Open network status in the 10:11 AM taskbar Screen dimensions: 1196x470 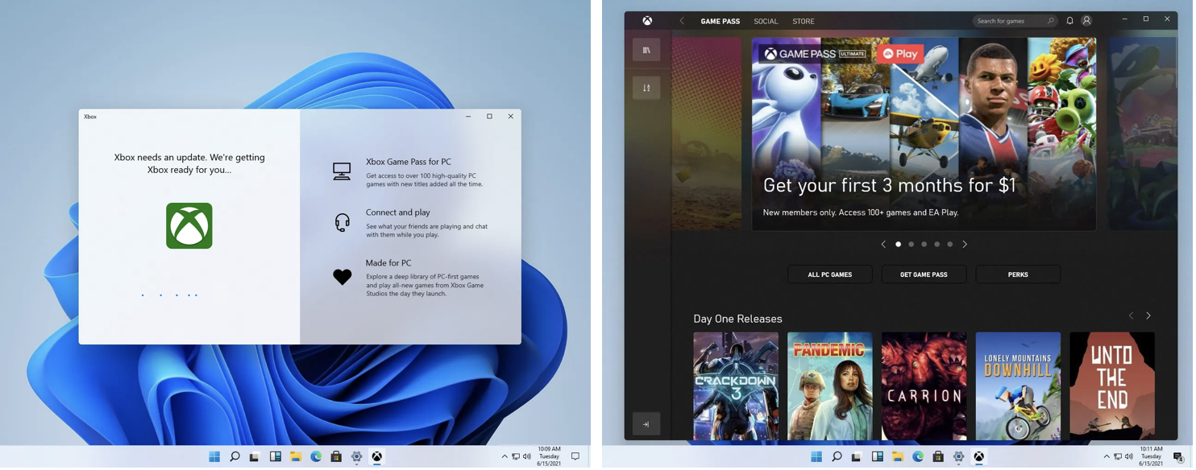1119,458
